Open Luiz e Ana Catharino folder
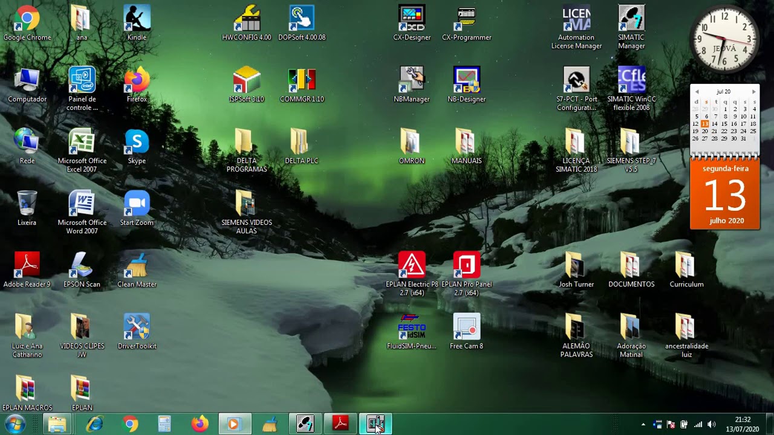 pos(27,335)
